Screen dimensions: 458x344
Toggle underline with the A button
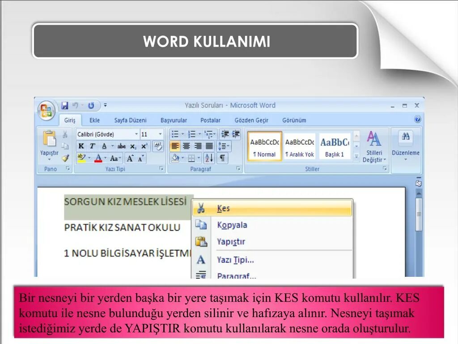(x=104, y=146)
